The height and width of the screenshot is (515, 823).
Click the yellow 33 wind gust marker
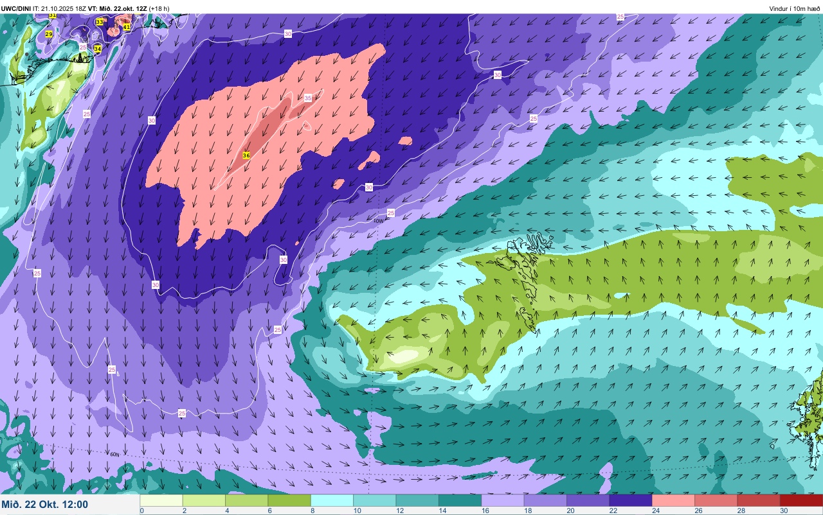[100, 22]
